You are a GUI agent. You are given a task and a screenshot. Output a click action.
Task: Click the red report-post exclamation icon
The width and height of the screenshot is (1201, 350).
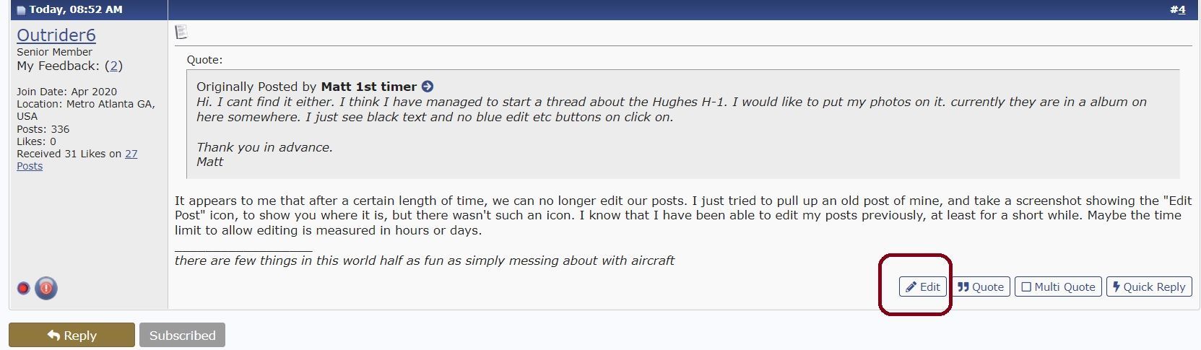coord(46,288)
